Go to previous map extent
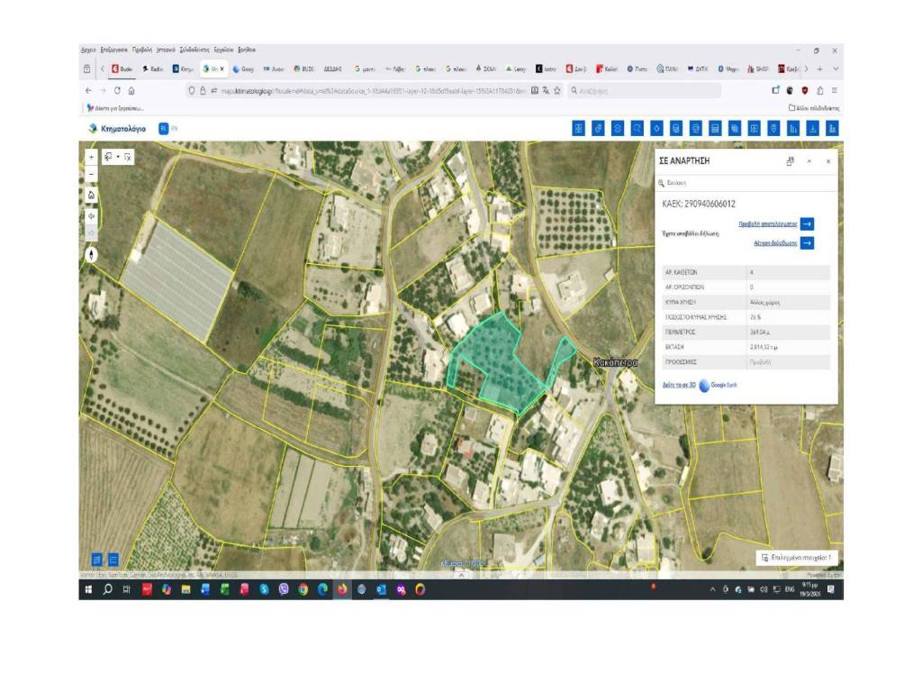This screenshot has width=922, height=692. tap(91, 216)
